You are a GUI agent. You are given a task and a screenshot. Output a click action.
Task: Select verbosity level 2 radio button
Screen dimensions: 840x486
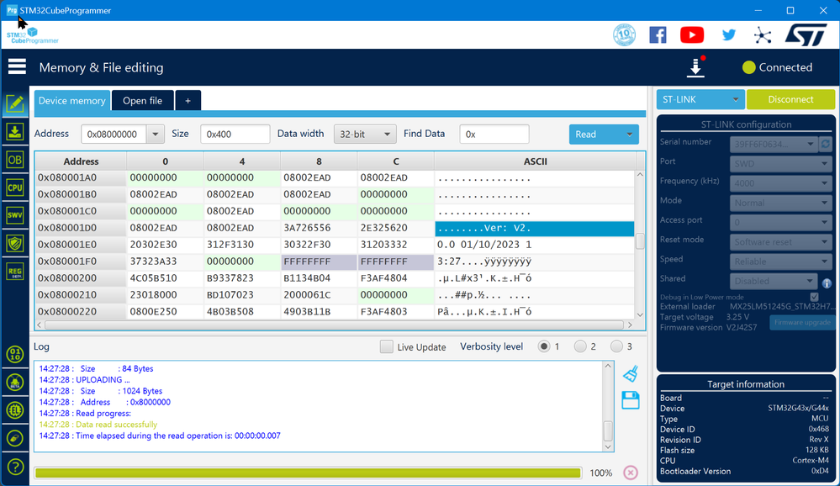tap(580, 346)
